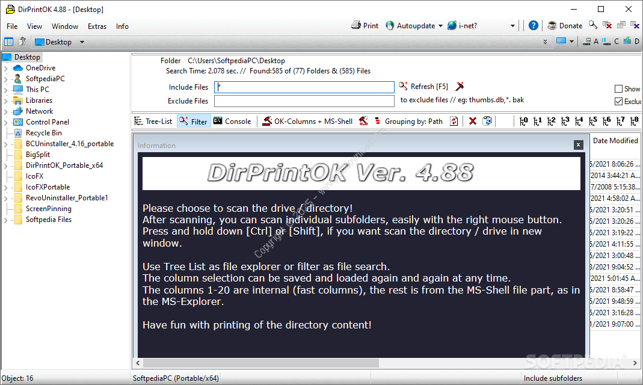Open the Desktop address dropdown

pyautogui.click(x=82, y=42)
